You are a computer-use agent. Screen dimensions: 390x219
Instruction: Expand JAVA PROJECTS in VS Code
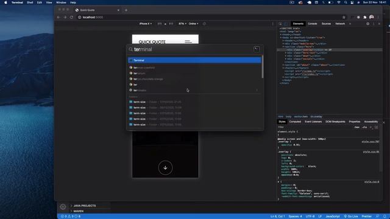[85, 206]
